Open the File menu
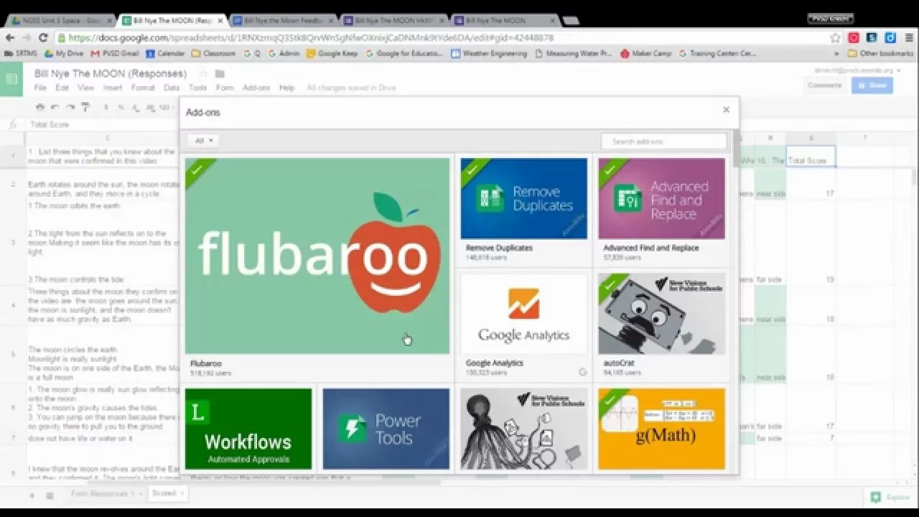 40,88
